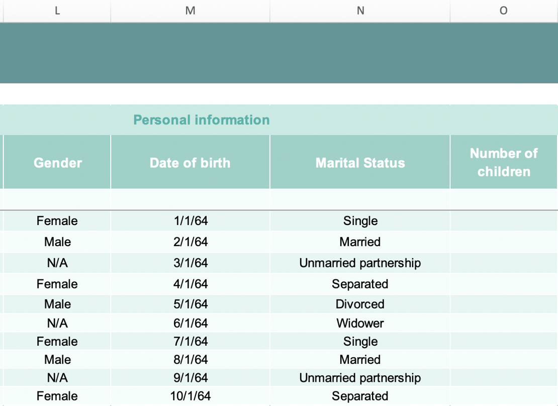558x406 pixels.
Task: Click the date cell showing 5/1/64
Action: [190, 304]
